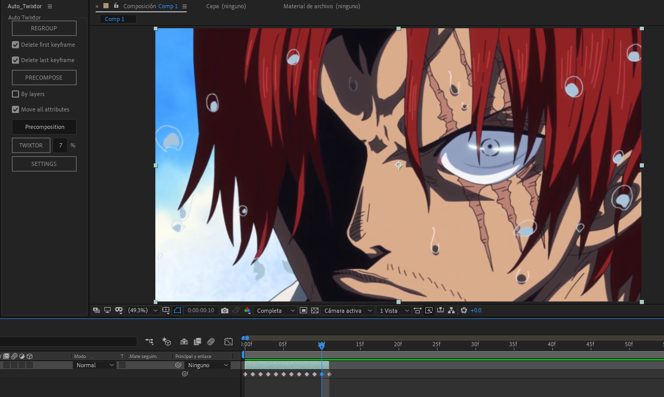Toggle the draft 3D icon in timeline

click(167, 342)
